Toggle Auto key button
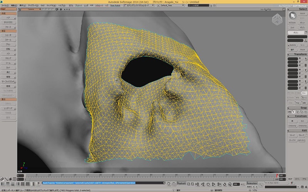Screen dimensions: 308x192 coord(249,187)
